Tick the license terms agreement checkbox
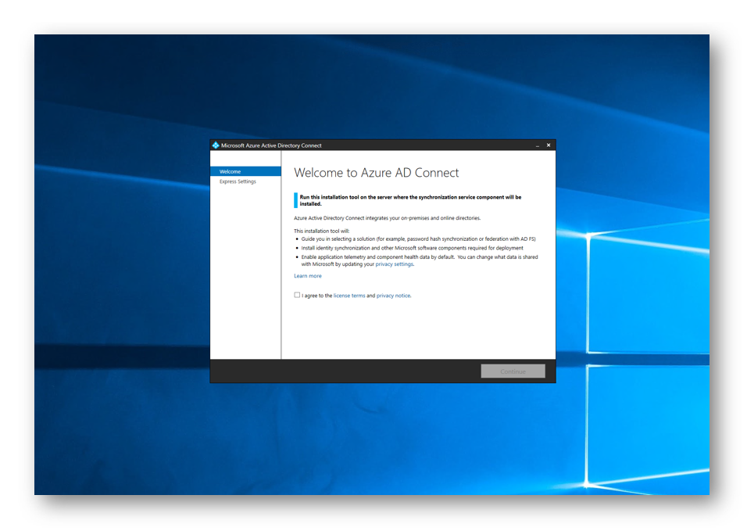This screenshot has height=531, width=747. [x=297, y=295]
